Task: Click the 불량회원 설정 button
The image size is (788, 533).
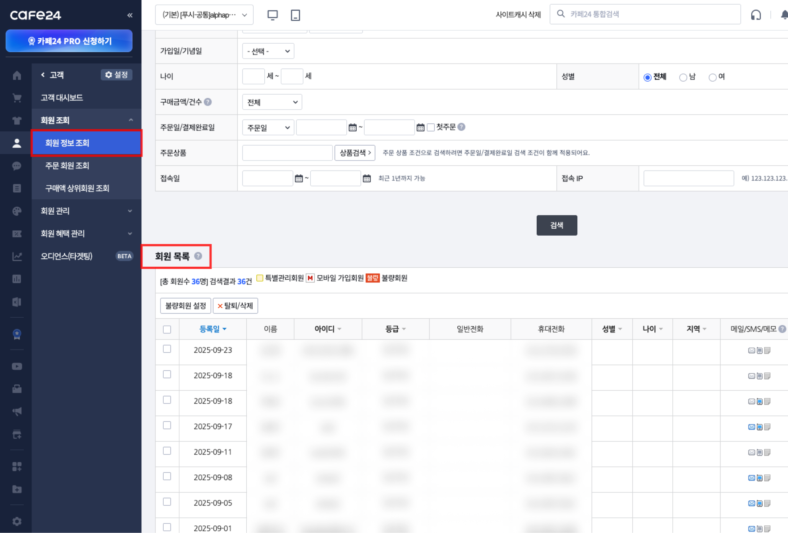Action: pos(185,305)
